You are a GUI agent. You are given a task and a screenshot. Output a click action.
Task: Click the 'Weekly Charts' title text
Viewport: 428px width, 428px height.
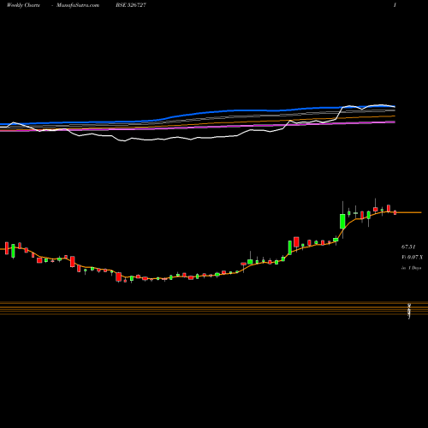point(23,5)
